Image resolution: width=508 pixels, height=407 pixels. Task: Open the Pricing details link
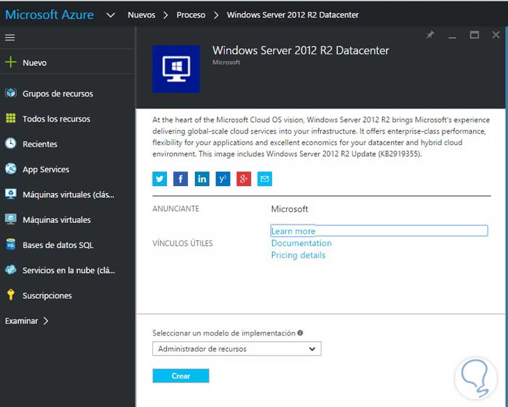298,256
